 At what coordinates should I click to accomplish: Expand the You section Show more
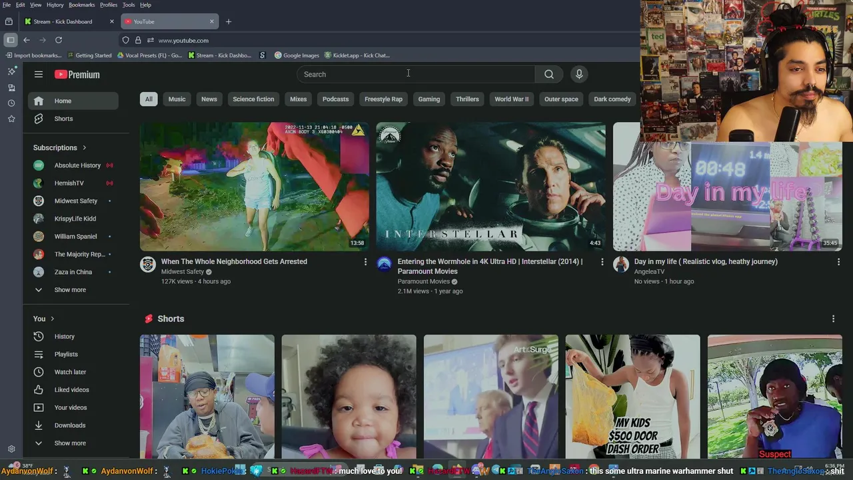point(73,443)
